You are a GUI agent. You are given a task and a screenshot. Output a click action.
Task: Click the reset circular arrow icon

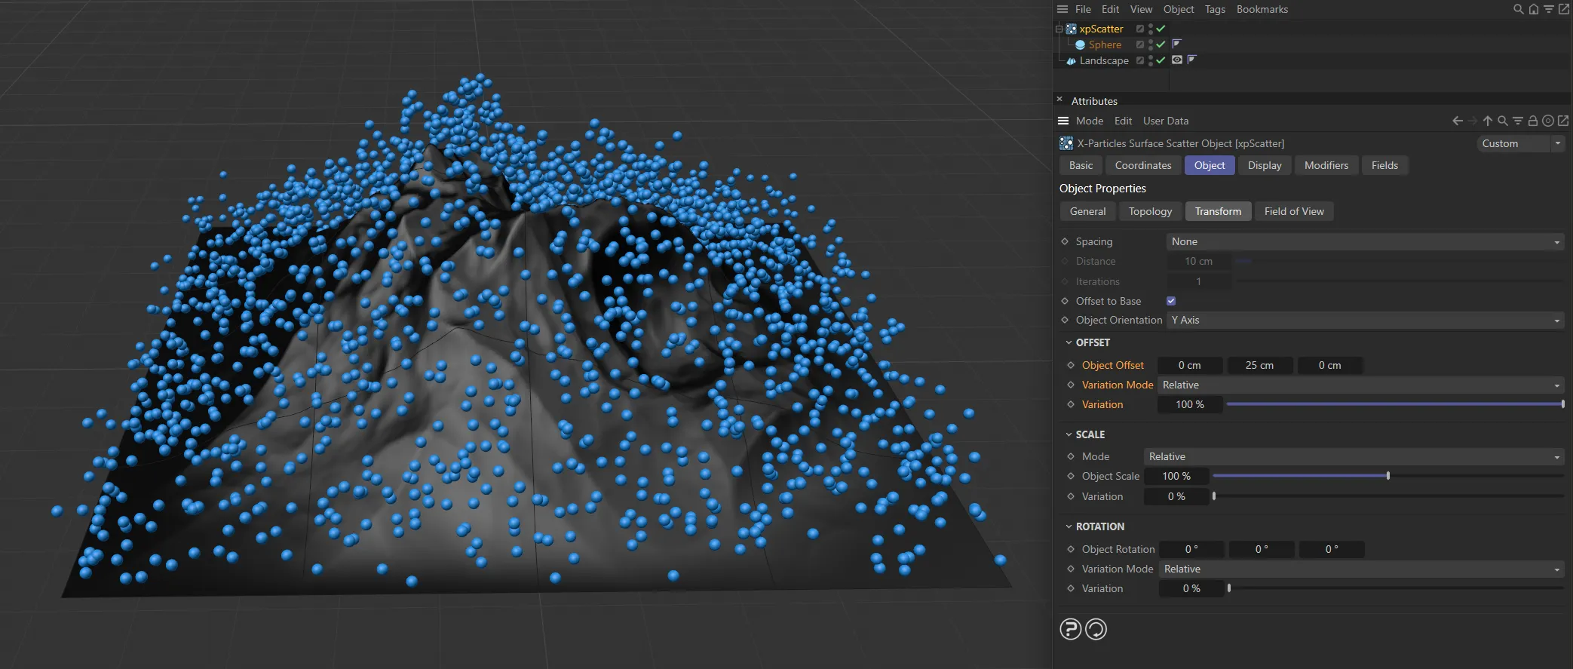(x=1096, y=629)
